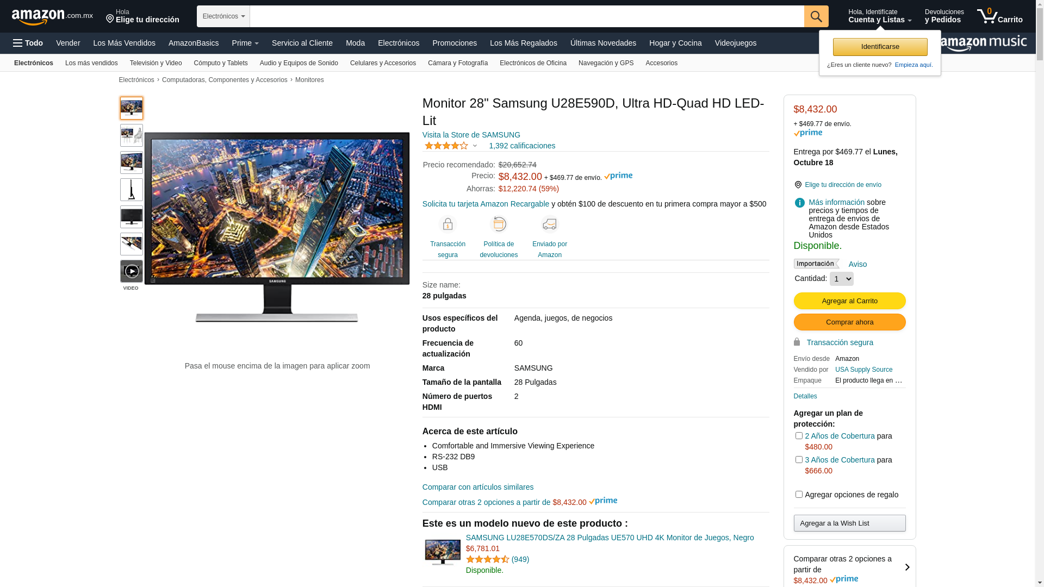Open the Todo hamburger menu

[x=28, y=43]
